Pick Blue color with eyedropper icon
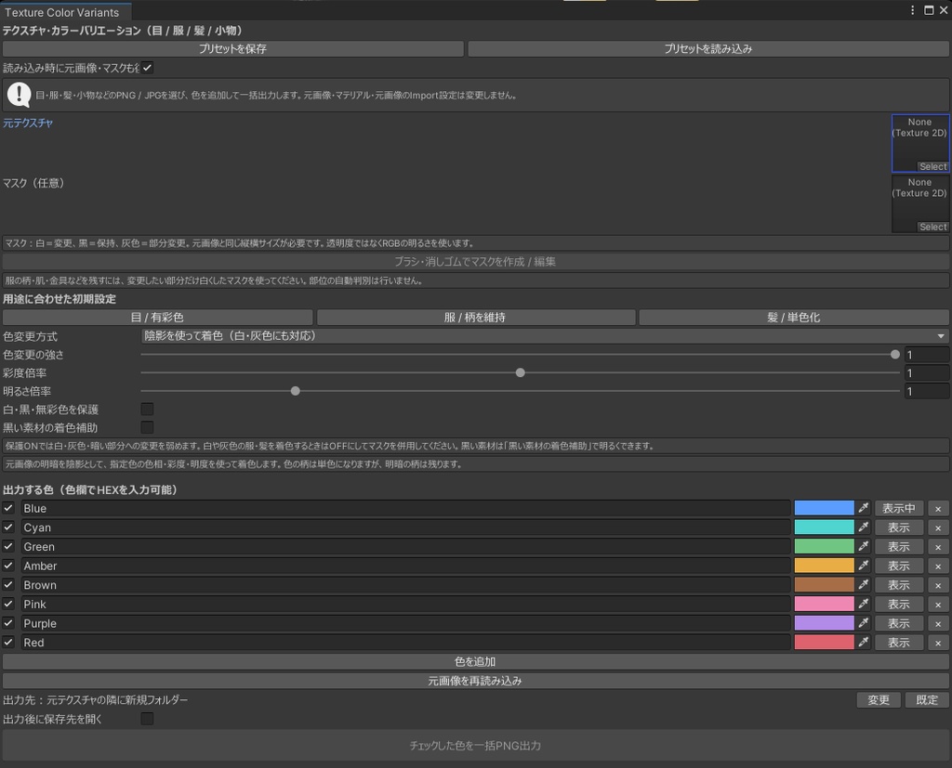 coord(864,508)
